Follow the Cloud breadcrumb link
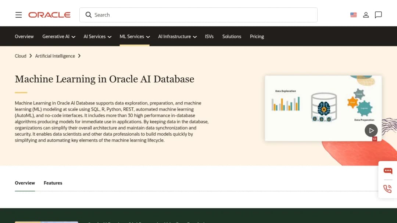 click(x=21, y=56)
